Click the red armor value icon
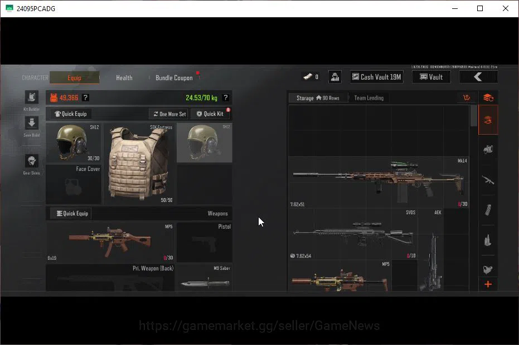 point(54,98)
